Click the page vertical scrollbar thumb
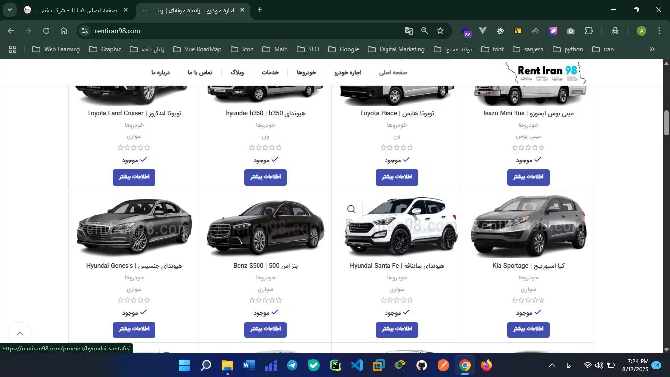Image resolution: width=670 pixels, height=377 pixels. pyautogui.click(x=666, y=123)
